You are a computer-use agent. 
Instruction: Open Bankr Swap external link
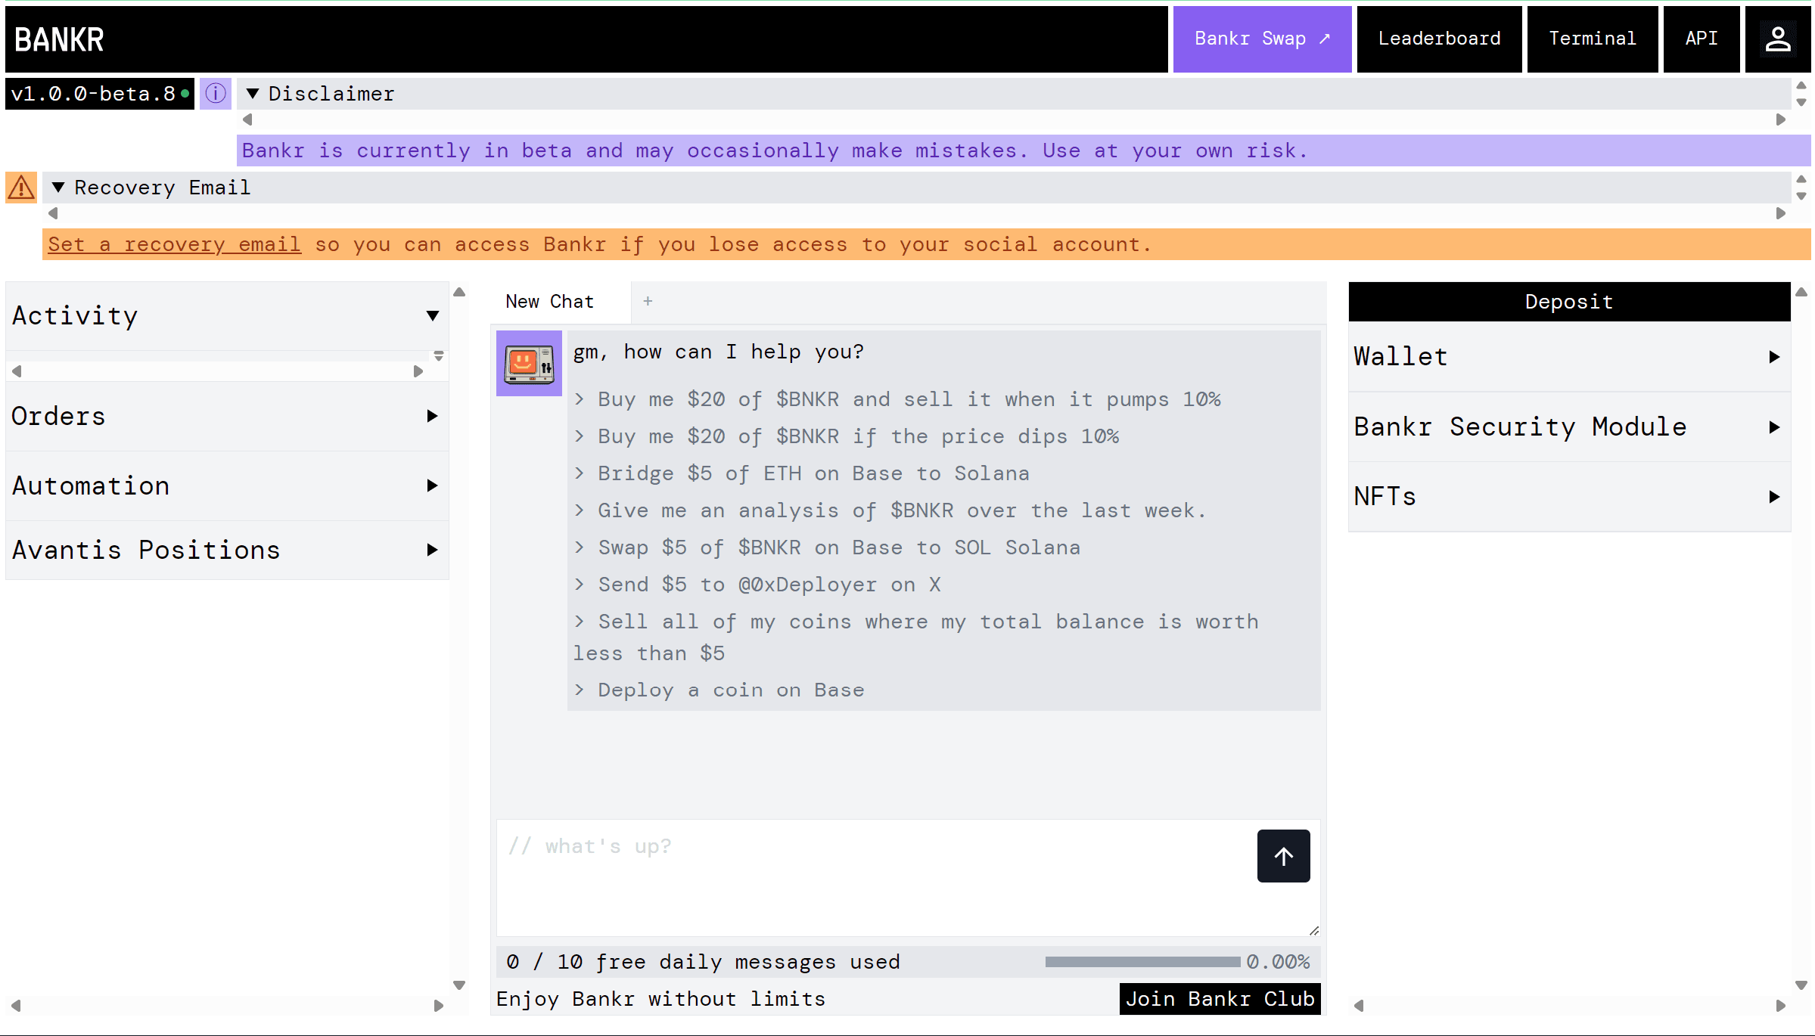[x=1261, y=39]
